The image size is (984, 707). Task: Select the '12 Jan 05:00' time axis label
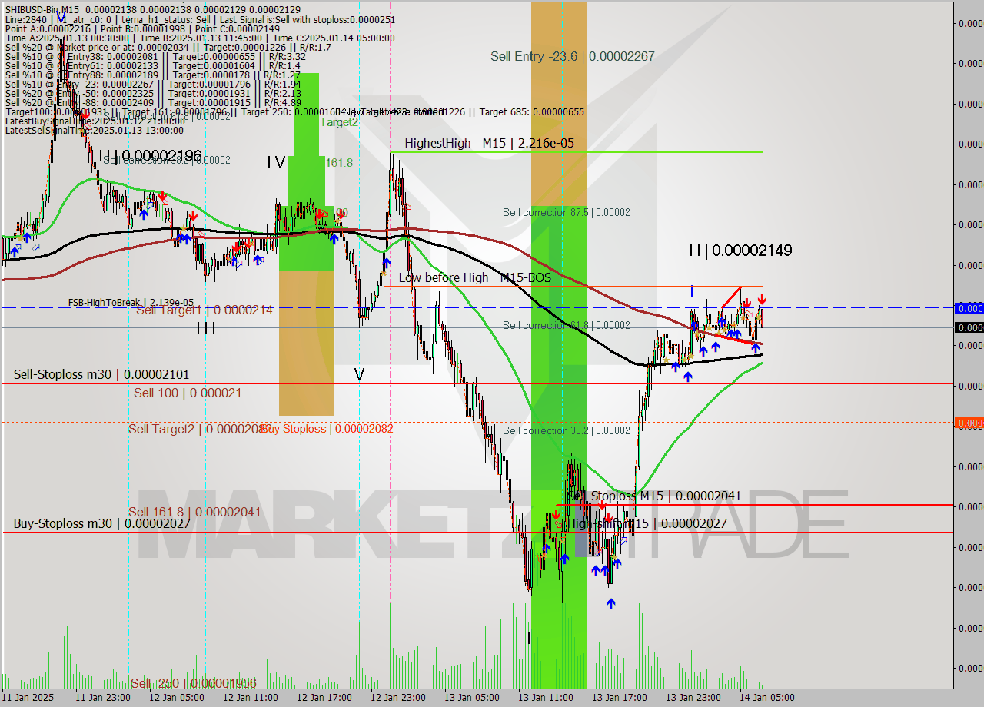pyautogui.click(x=177, y=697)
